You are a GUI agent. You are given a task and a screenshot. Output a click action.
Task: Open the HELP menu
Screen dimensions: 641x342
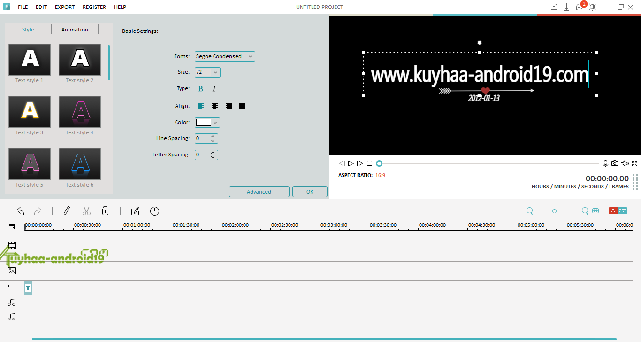click(x=120, y=7)
